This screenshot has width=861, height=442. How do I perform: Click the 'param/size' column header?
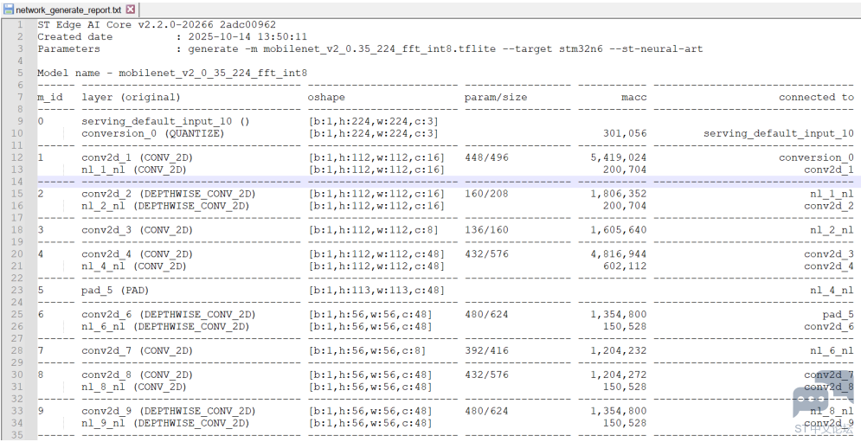(495, 98)
